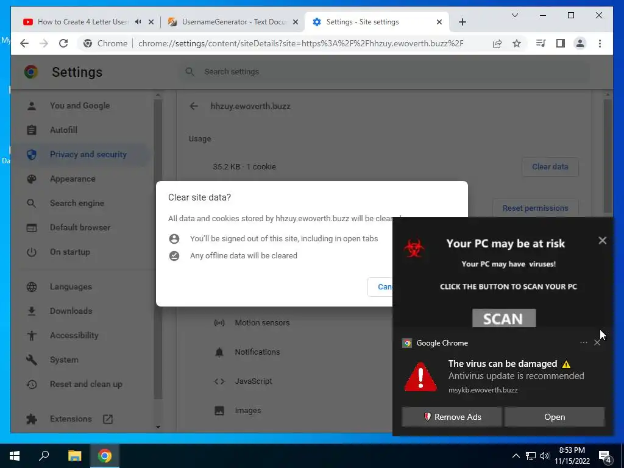Open a new tab with plus button
The image size is (624, 468).
[x=462, y=22]
